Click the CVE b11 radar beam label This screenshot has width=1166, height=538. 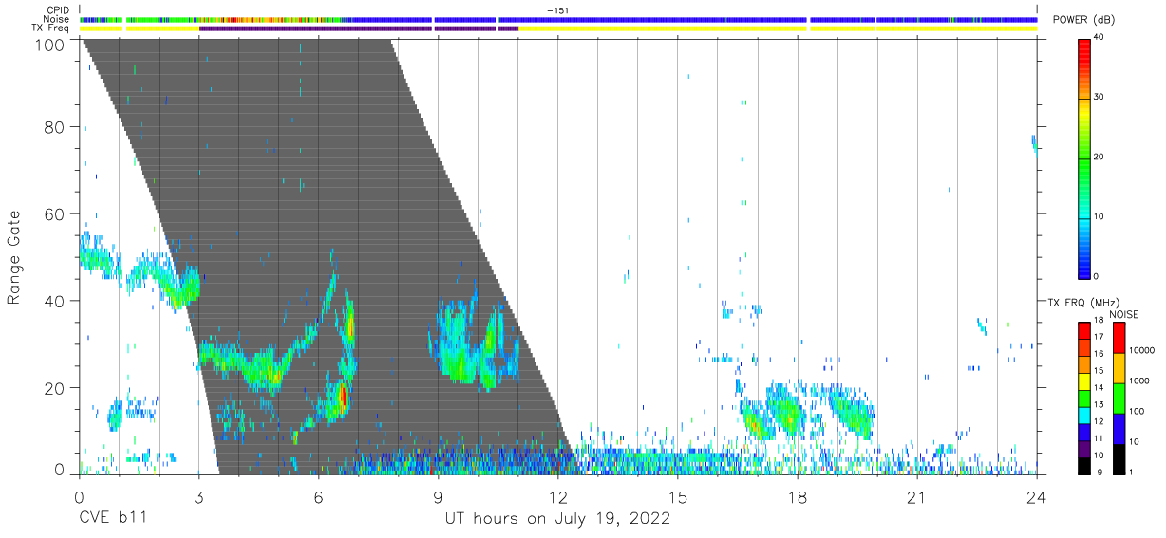click(x=112, y=519)
